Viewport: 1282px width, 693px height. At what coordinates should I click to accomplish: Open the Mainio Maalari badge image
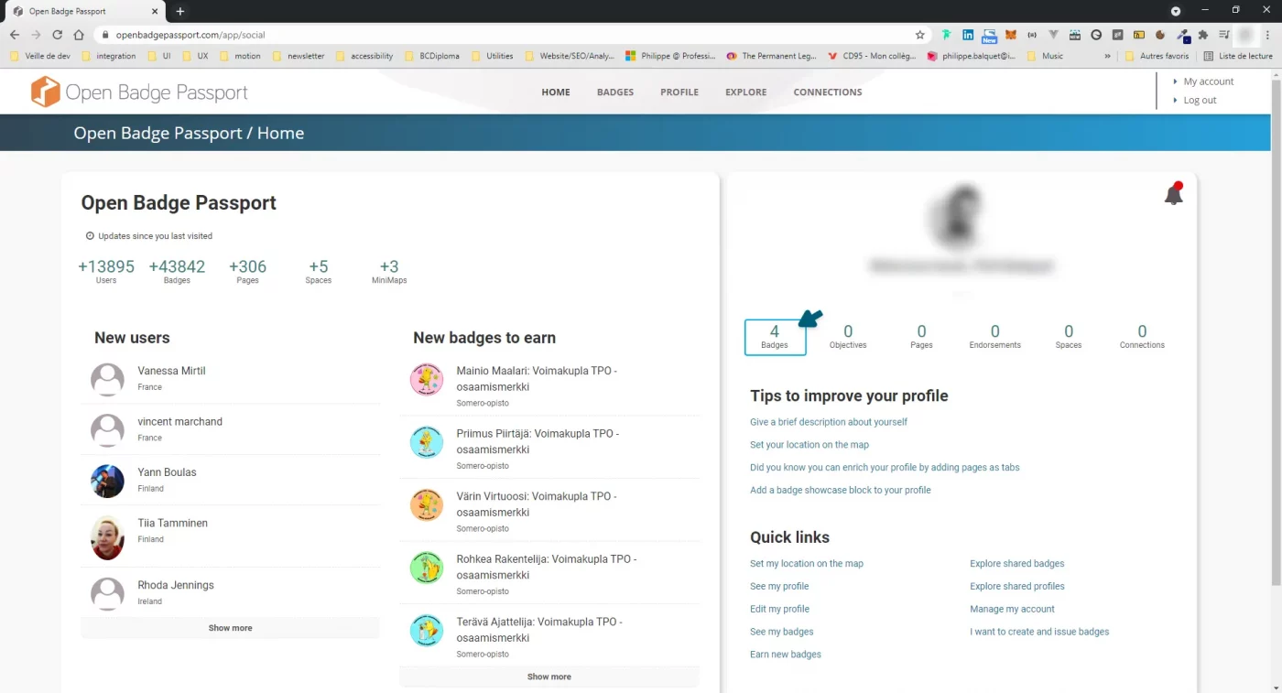click(x=426, y=379)
